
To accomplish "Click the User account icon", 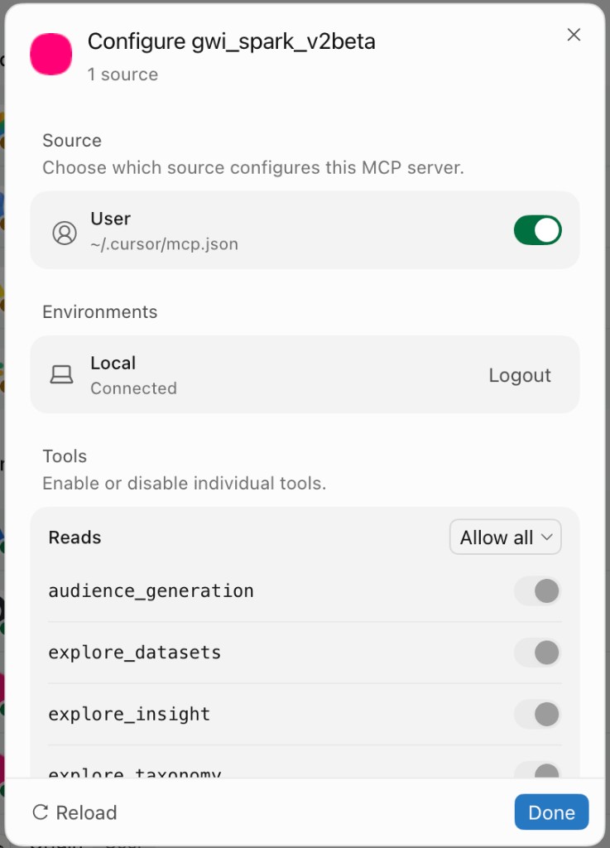I will [65, 233].
